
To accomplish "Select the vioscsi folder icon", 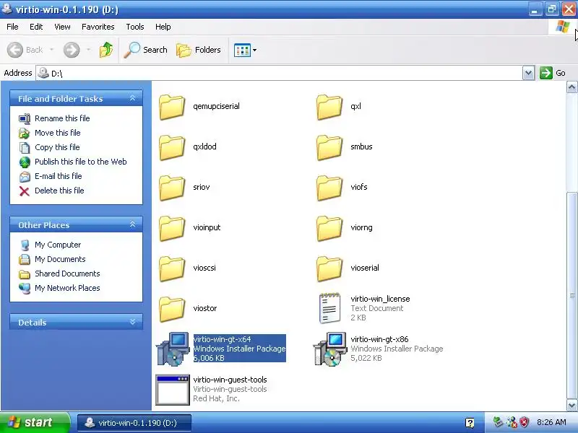I will click(172, 268).
